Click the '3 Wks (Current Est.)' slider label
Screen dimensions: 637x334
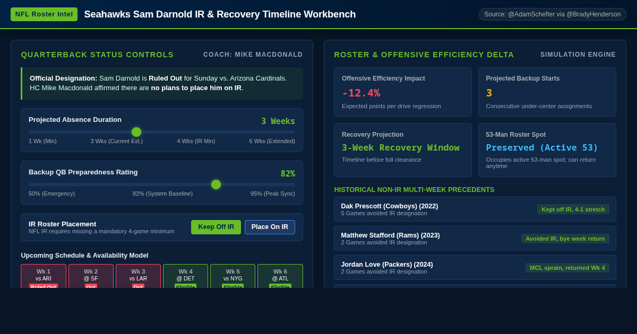click(x=117, y=141)
